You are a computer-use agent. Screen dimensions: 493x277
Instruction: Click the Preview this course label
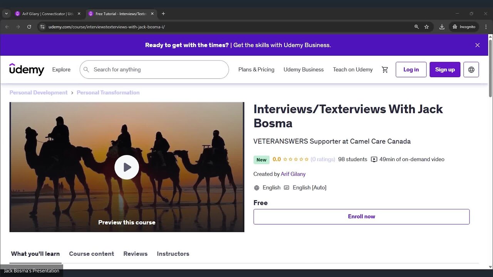click(127, 222)
